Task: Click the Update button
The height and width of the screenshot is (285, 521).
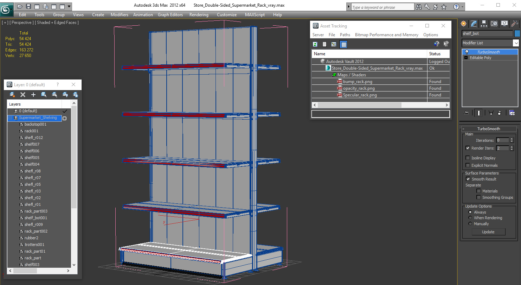Action: [x=488, y=232]
